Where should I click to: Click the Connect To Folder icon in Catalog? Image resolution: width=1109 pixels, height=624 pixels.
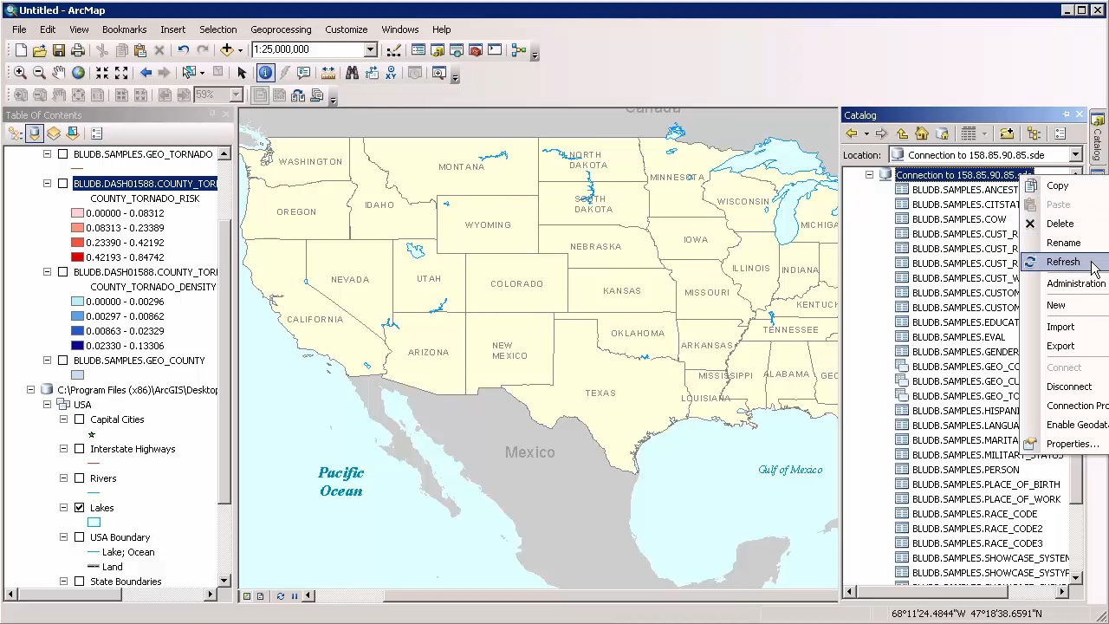[1007, 133]
